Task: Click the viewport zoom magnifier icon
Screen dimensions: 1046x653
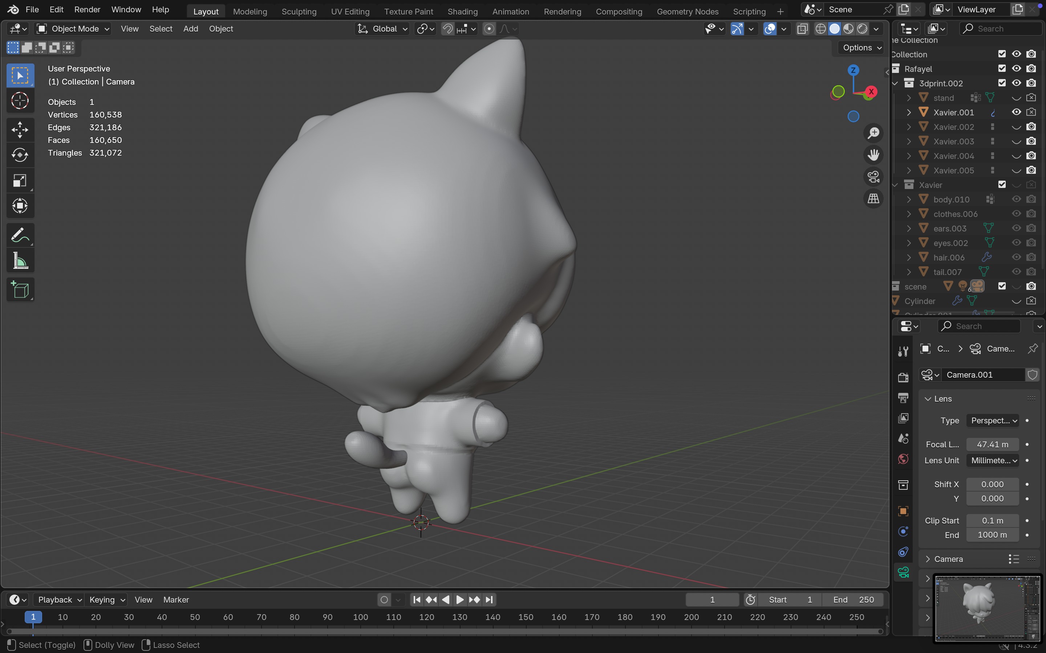Action: 873,133
